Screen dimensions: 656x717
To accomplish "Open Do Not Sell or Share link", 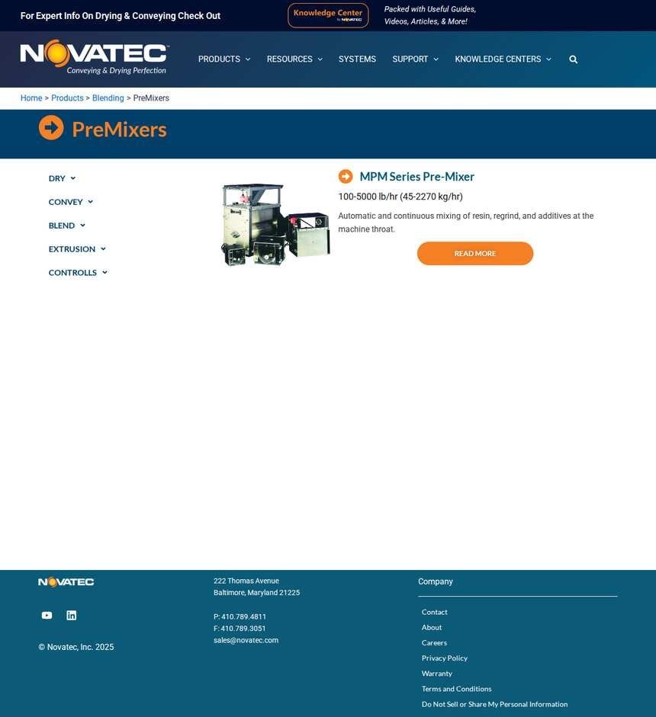I will 494,704.
